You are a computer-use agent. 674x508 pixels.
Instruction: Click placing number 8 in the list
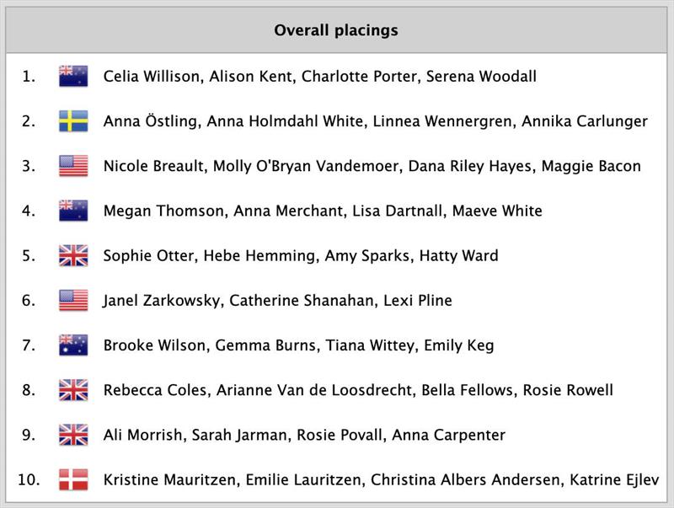tap(29, 390)
